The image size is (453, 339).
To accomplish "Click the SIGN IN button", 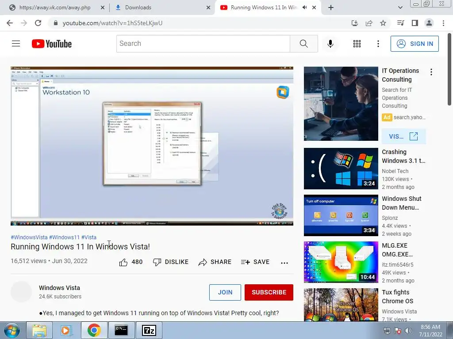I will click(415, 44).
